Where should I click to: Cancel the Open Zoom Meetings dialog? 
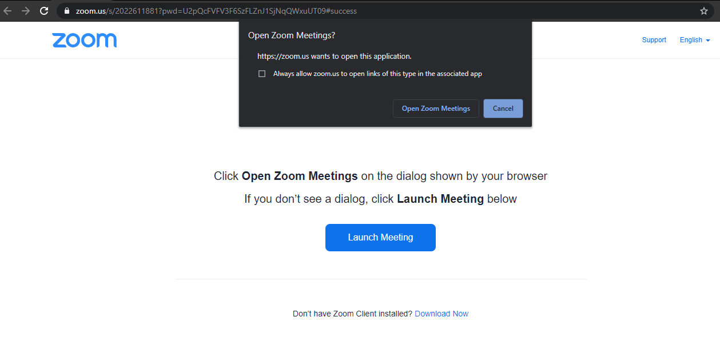503,109
